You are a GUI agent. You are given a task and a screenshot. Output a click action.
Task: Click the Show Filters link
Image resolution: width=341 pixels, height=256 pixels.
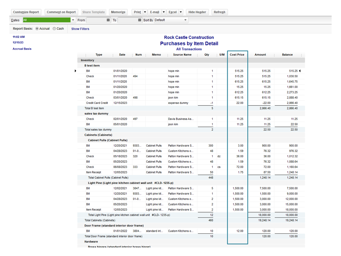[x=80, y=29]
